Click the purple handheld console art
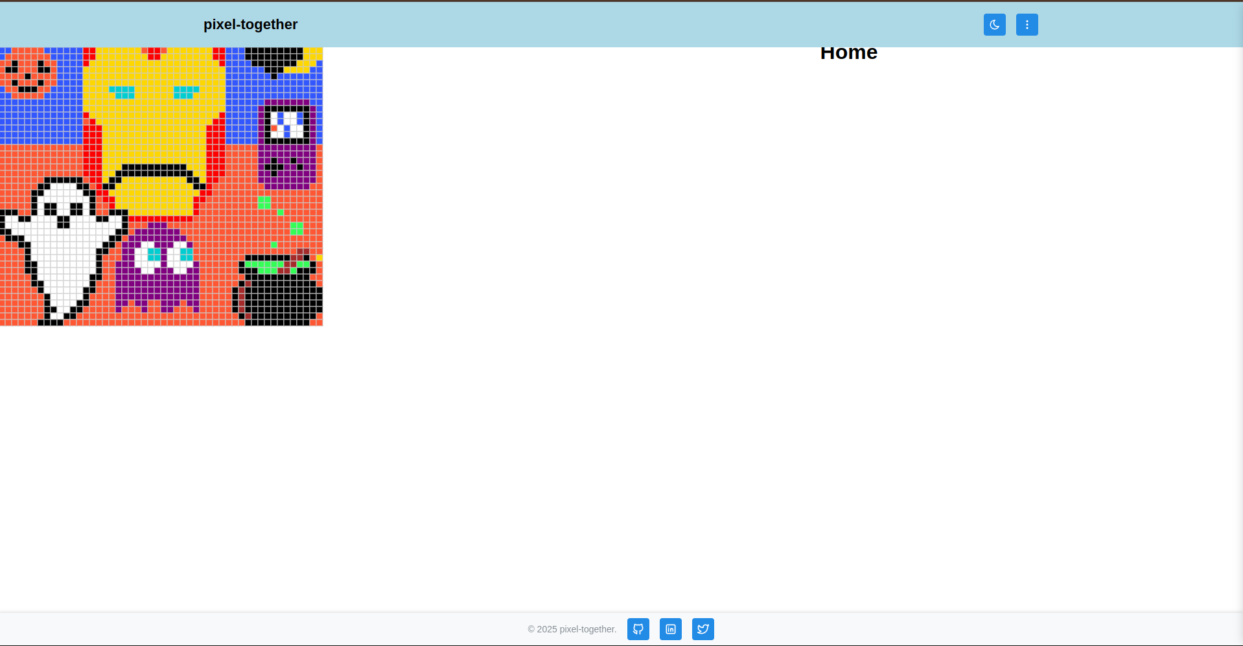1243x646 pixels. click(287, 144)
